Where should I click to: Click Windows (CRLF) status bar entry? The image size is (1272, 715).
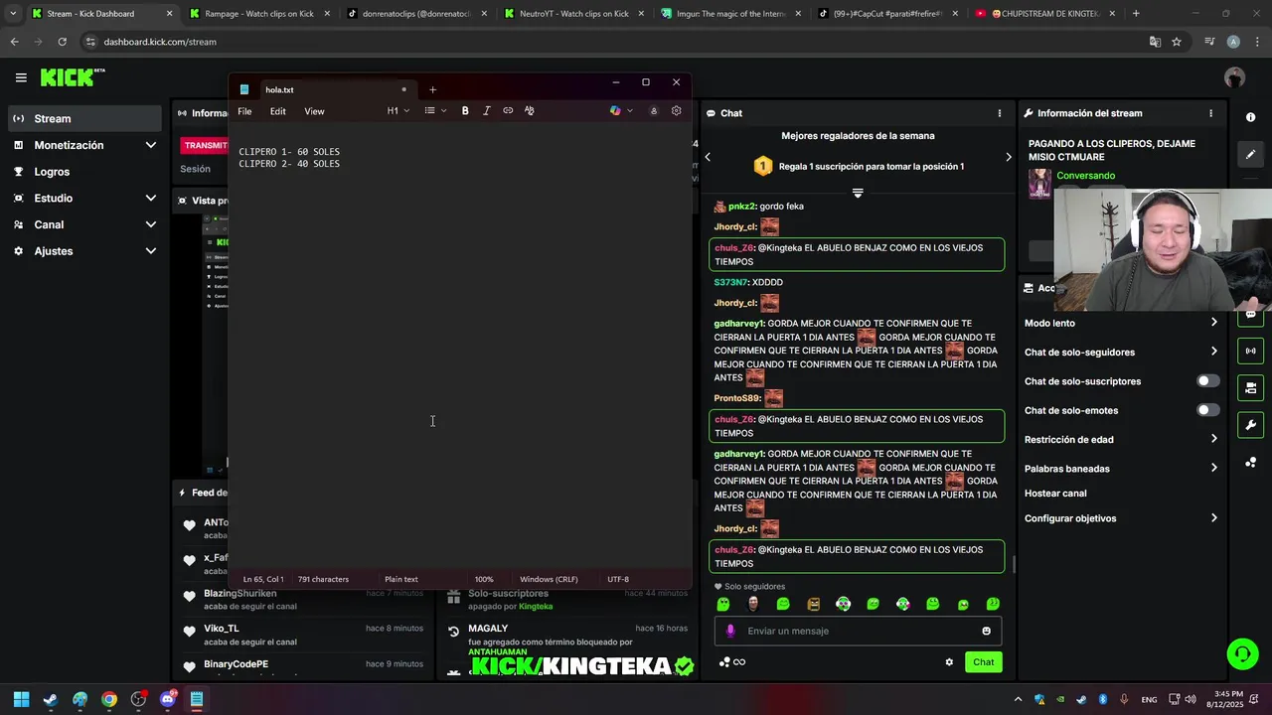click(x=549, y=579)
